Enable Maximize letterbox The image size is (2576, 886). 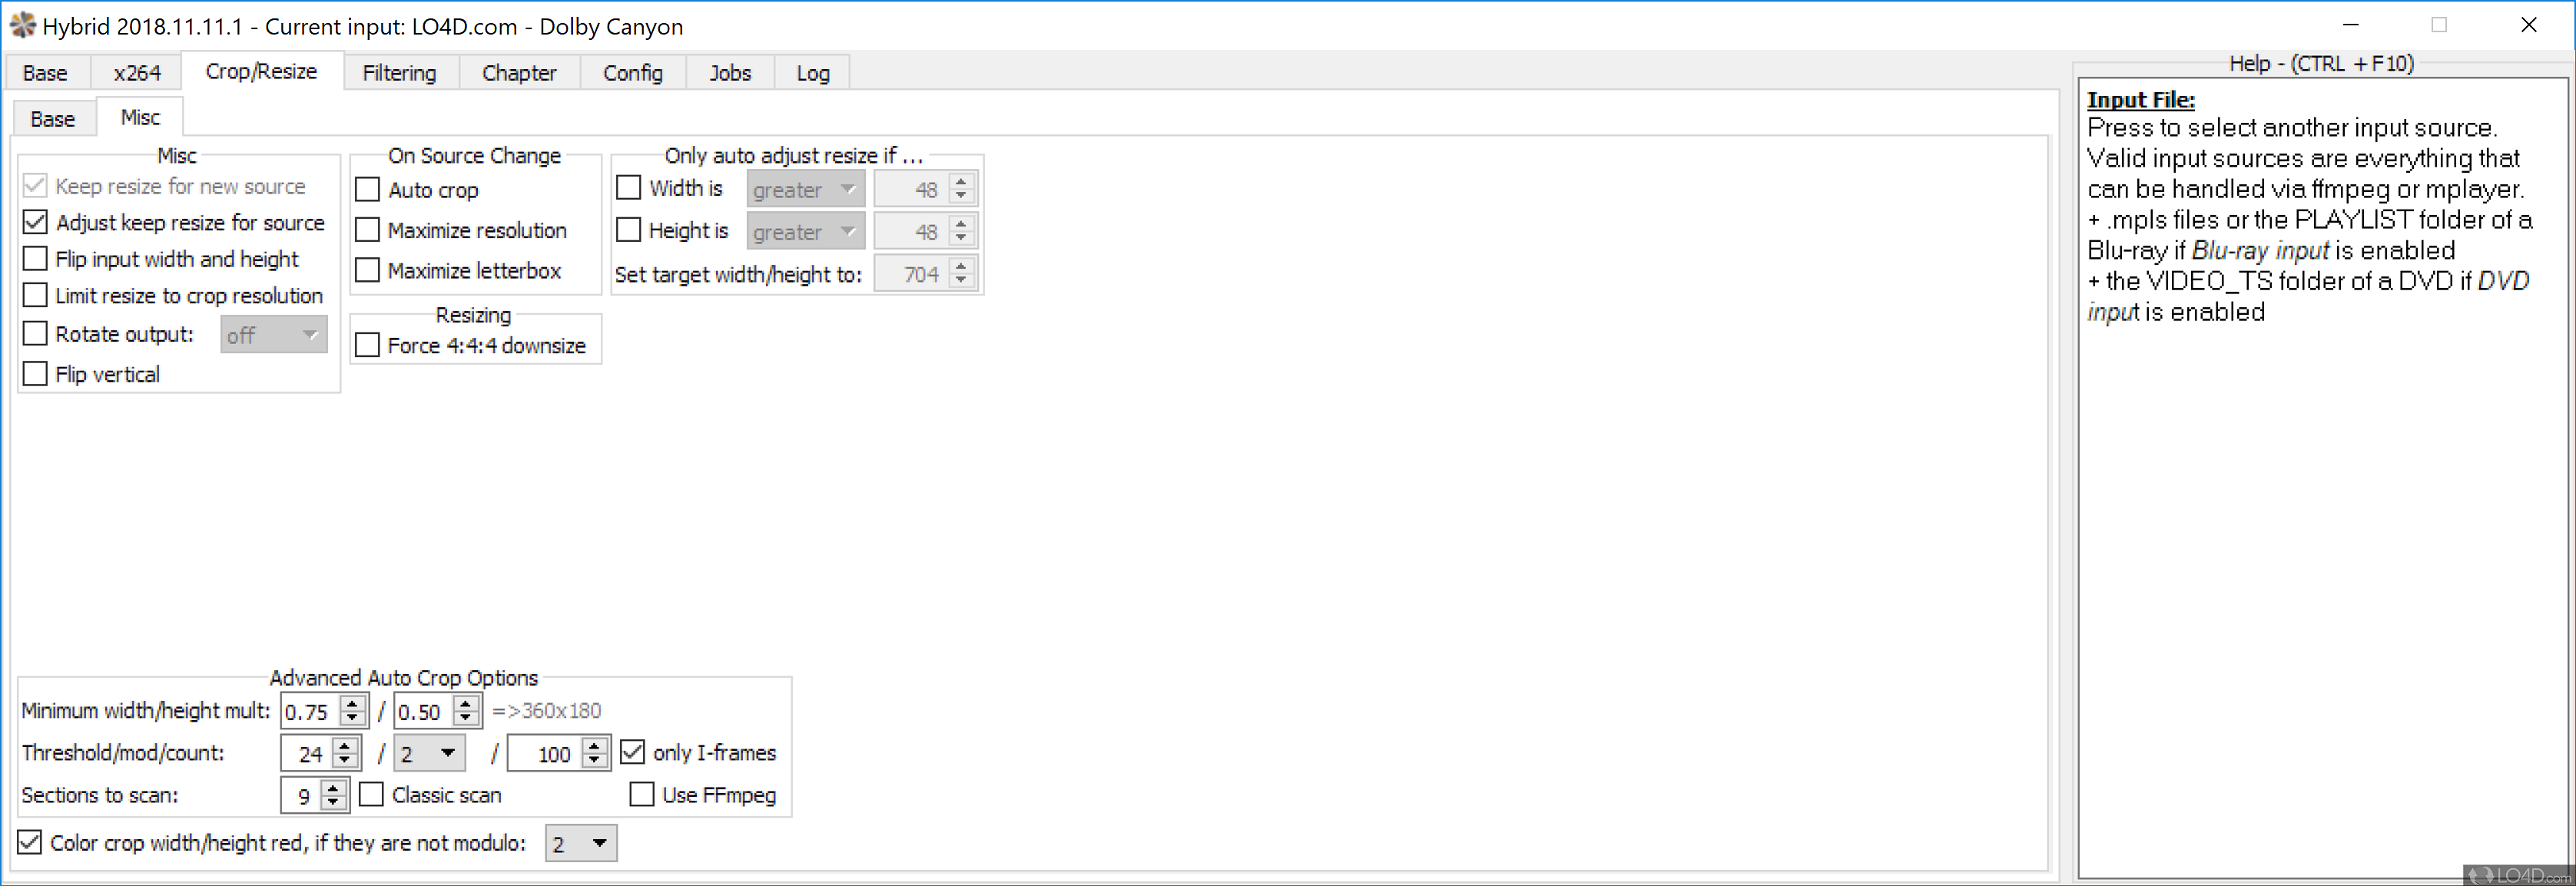(x=367, y=269)
